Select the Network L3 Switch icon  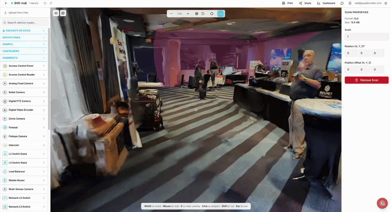tap(5, 207)
